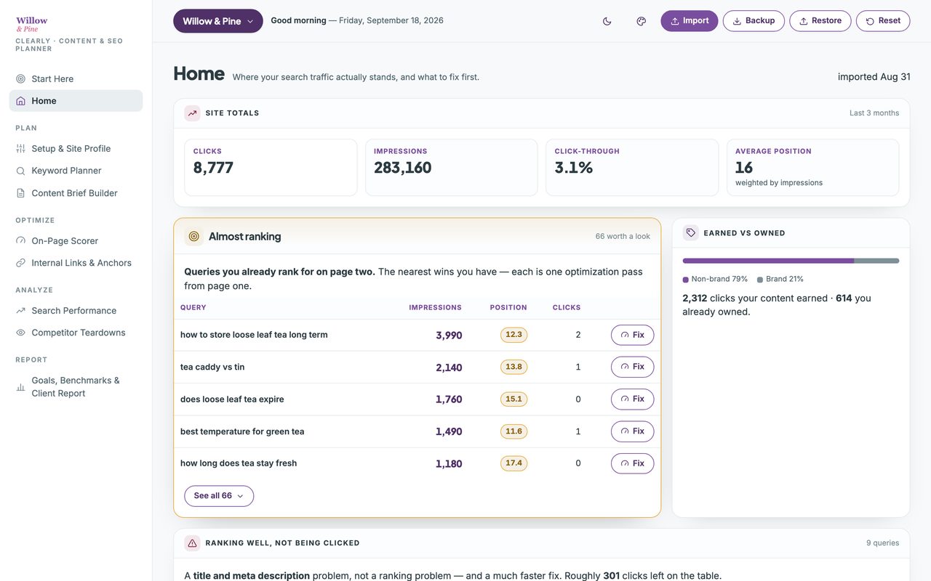Image resolution: width=931 pixels, height=581 pixels.
Task: Click the Willow & Pine logo
Action: click(x=32, y=24)
